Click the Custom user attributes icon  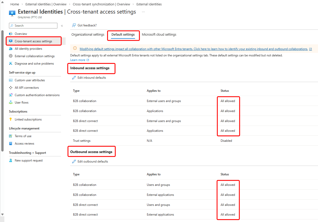11,80
